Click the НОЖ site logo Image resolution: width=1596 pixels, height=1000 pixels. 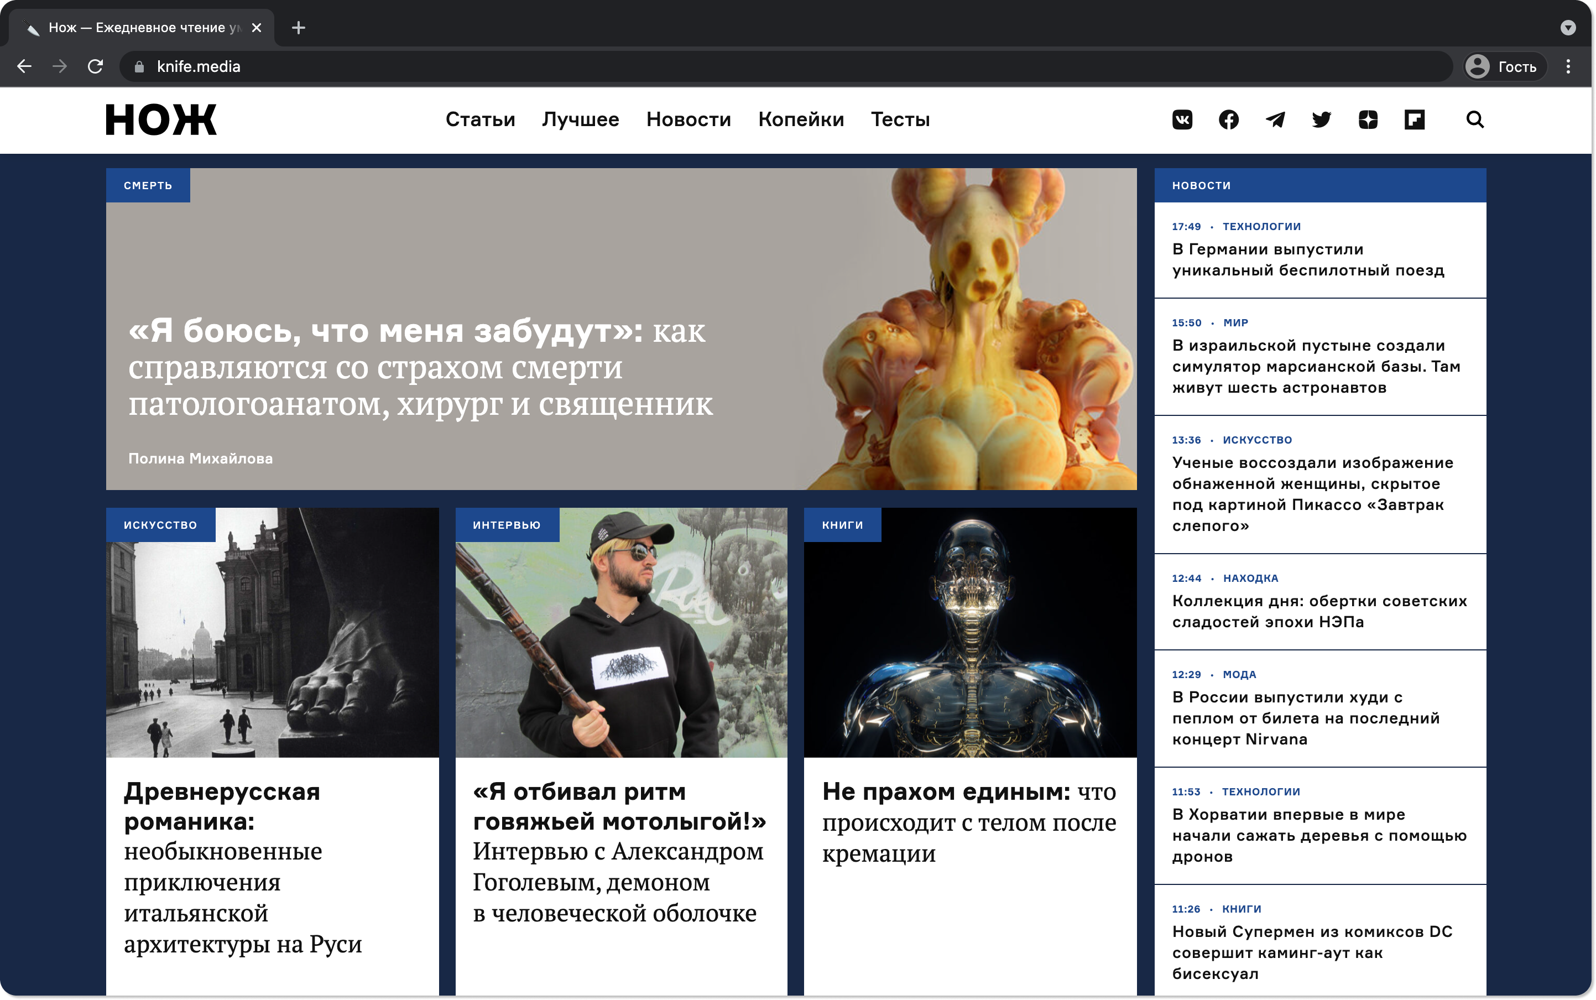click(x=161, y=119)
